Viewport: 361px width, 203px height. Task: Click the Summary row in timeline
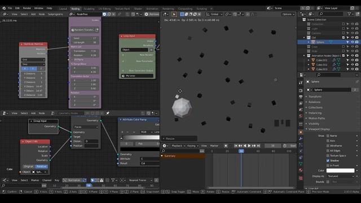[183, 156]
